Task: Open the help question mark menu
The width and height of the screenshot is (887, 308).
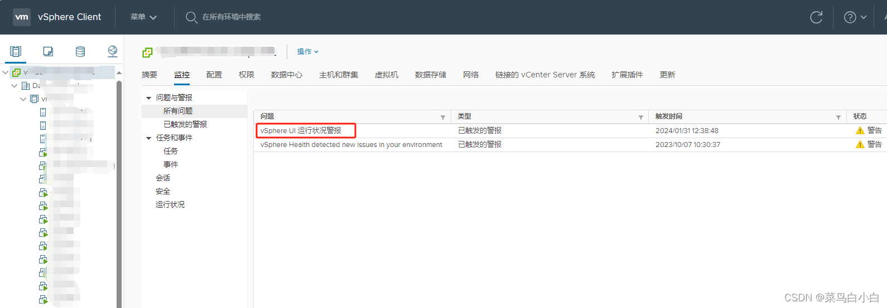Action: click(x=855, y=17)
